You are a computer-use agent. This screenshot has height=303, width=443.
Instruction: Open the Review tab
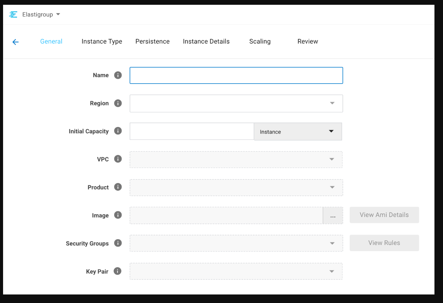click(x=308, y=41)
